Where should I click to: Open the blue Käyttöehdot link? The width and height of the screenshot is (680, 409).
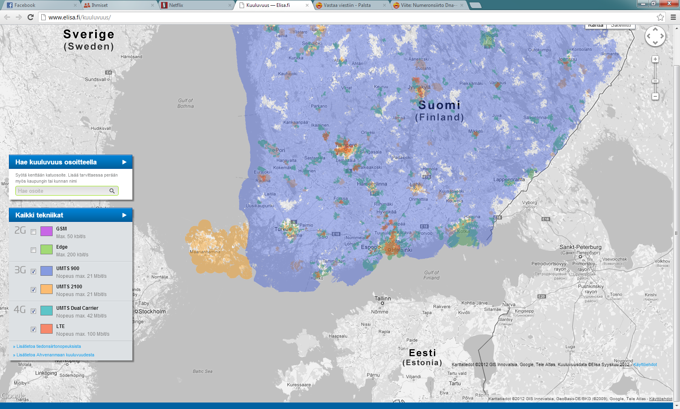[645, 365]
